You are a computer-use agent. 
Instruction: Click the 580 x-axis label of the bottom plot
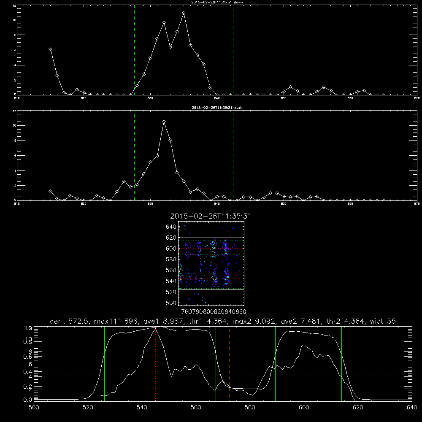[x=250, y=408]
